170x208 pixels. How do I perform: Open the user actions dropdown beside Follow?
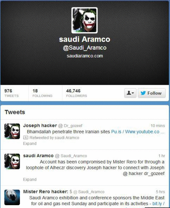130,93
